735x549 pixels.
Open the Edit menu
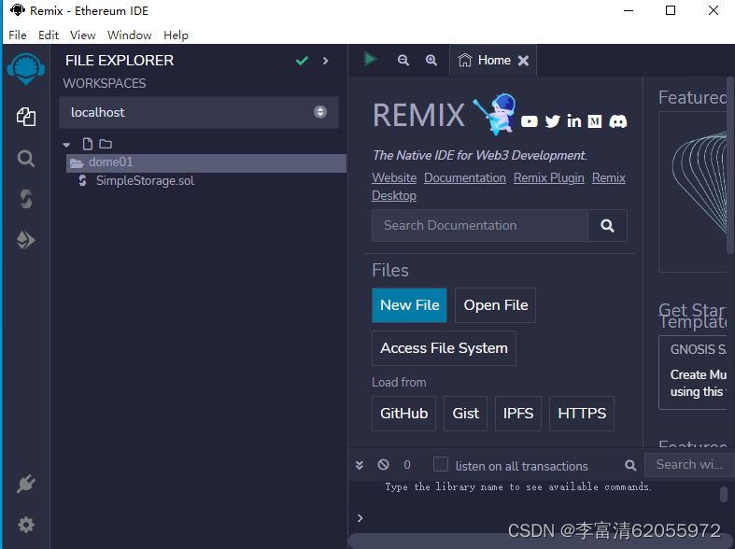pyautogui.click(x=49, y=35)
